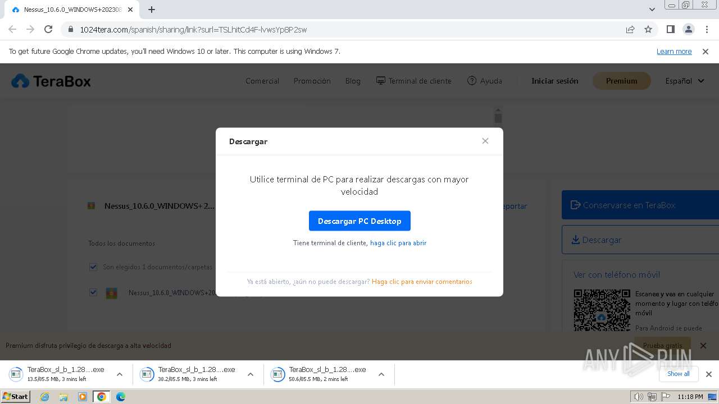The image size is (719, 404).
Task: Bookmark this page with star
Action: pos(648,29)
